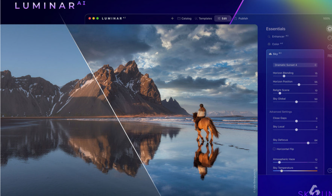
Task: Open the Dramatic Sunset 4 sky dropdown
Action: point(295,65)
